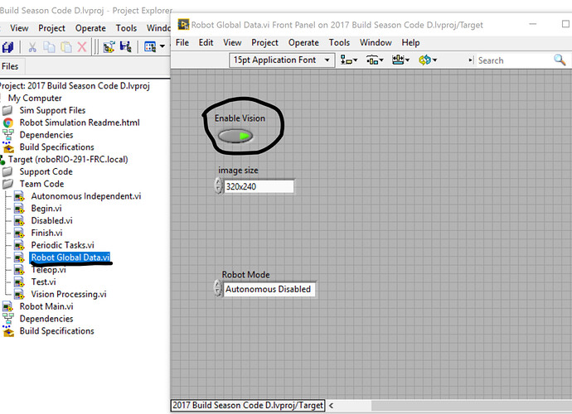Open the Project menu in Front Panel window
The image size is (572, 414).
pyautogui.click(x=264, y=42)
